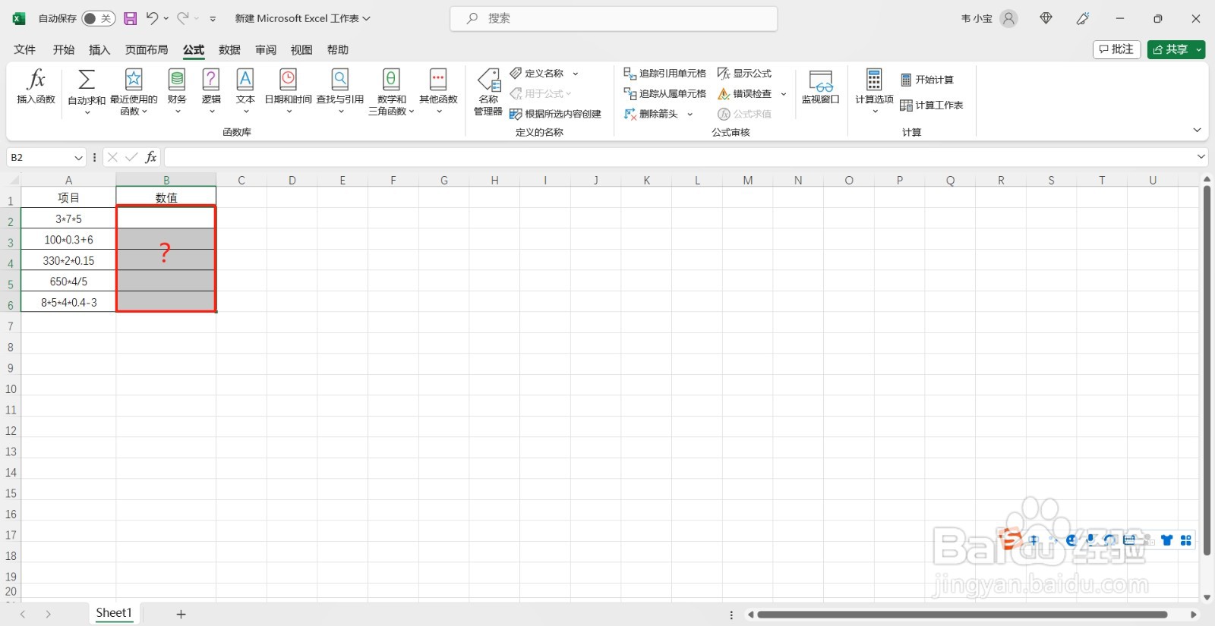Toggle the AutoSave (自动保存) switch

point(99,18)
